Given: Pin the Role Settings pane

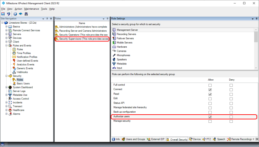Looking at the screenshot, I should [256, 19].
